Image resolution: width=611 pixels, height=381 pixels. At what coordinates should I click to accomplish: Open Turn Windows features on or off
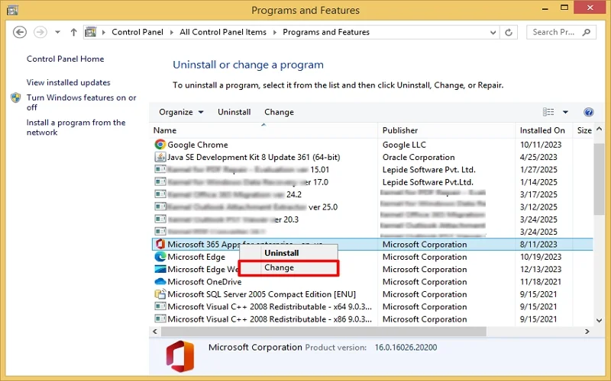(x=81, y=102)
